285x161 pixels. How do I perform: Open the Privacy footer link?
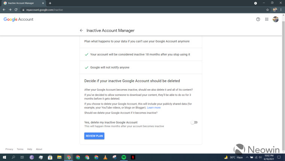[x=9, y=149]
